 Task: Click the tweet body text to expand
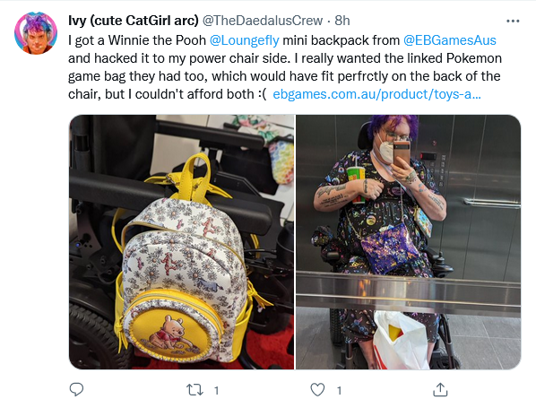(x=284, y=67)
